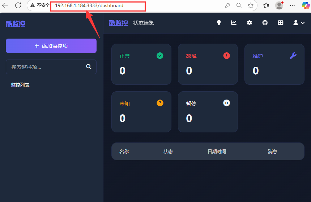
Task: Expand the user account dropdown
Action: (299, 23)
